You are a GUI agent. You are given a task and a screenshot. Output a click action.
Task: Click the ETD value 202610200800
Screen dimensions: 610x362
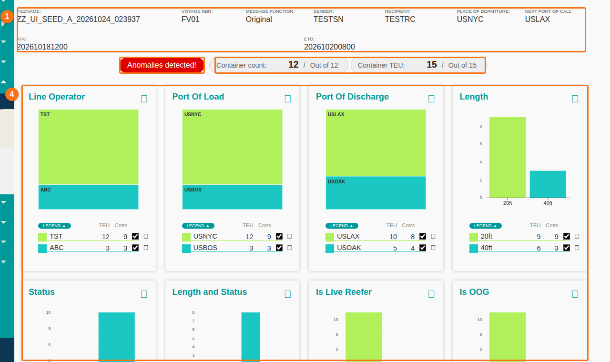(329, 47)
